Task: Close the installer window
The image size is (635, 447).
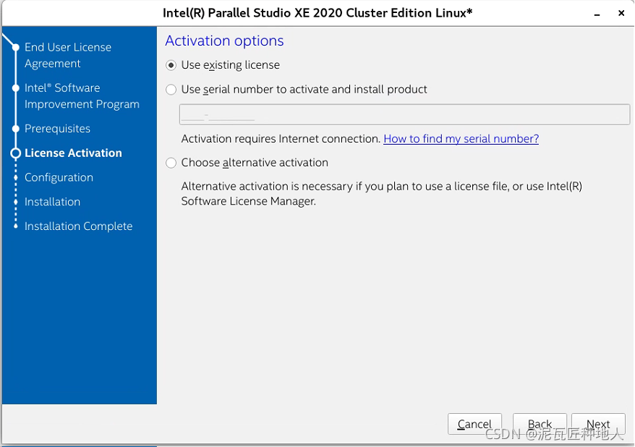Action: click(621, 13)
